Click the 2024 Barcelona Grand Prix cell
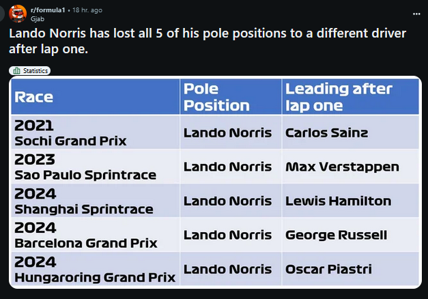The height and width of the screenshot is (299, 428). pos(96,235)
